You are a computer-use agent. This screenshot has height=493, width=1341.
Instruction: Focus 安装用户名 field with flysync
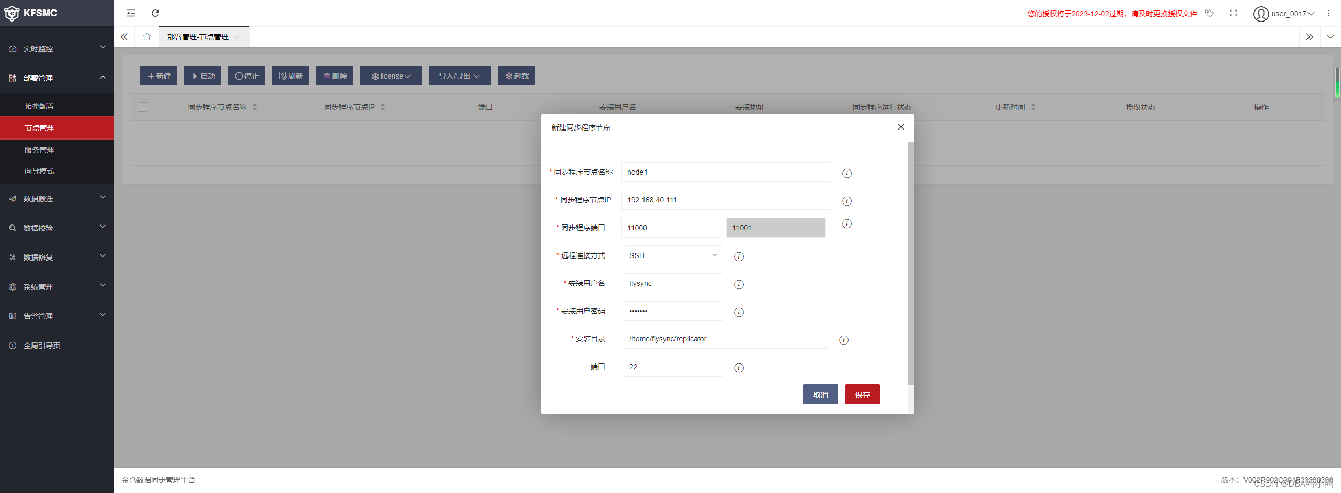[x=673, y=283]
